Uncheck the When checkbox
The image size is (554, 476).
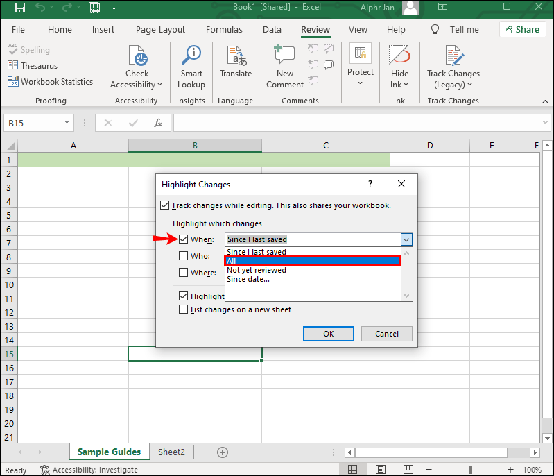(x=183, y=239)
